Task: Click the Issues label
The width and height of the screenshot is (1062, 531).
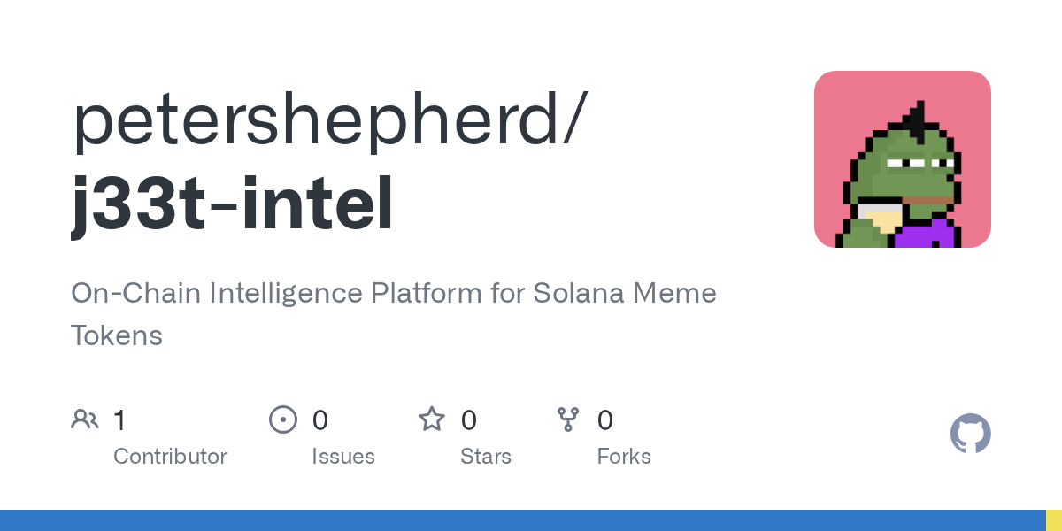Action: tap(342, 457)
